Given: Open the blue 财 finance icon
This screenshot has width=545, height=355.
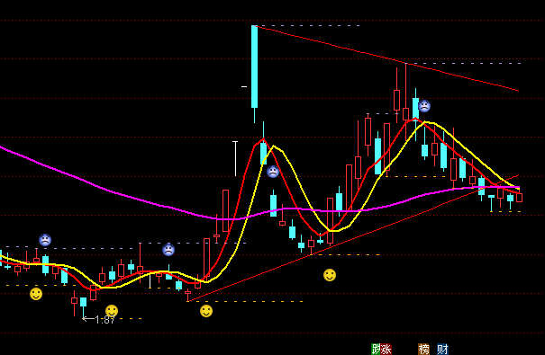Looking at the screenshot, I should click(x=442, y=349).
